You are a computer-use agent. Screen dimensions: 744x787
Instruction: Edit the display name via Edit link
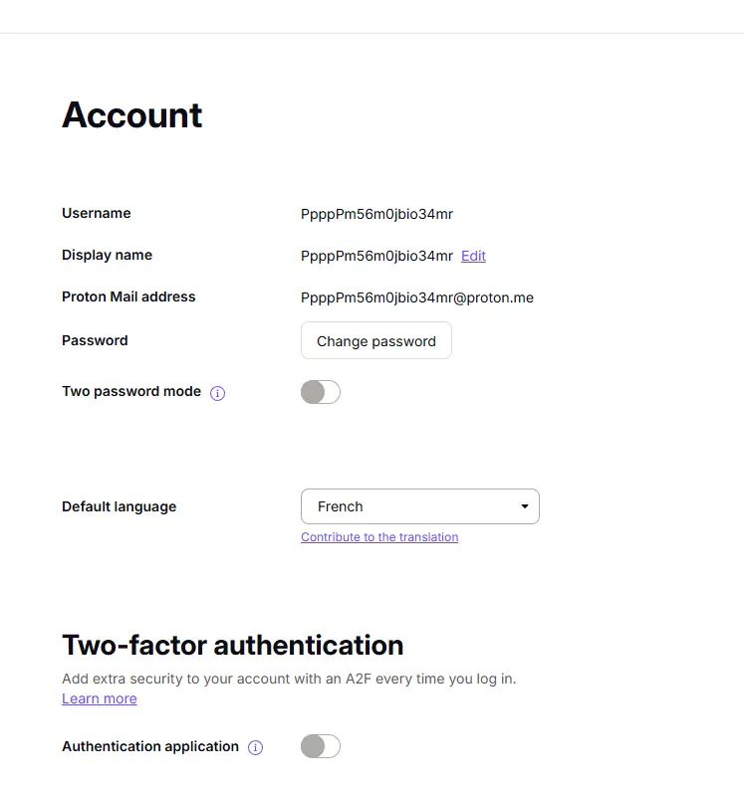(x=473, y=256)
